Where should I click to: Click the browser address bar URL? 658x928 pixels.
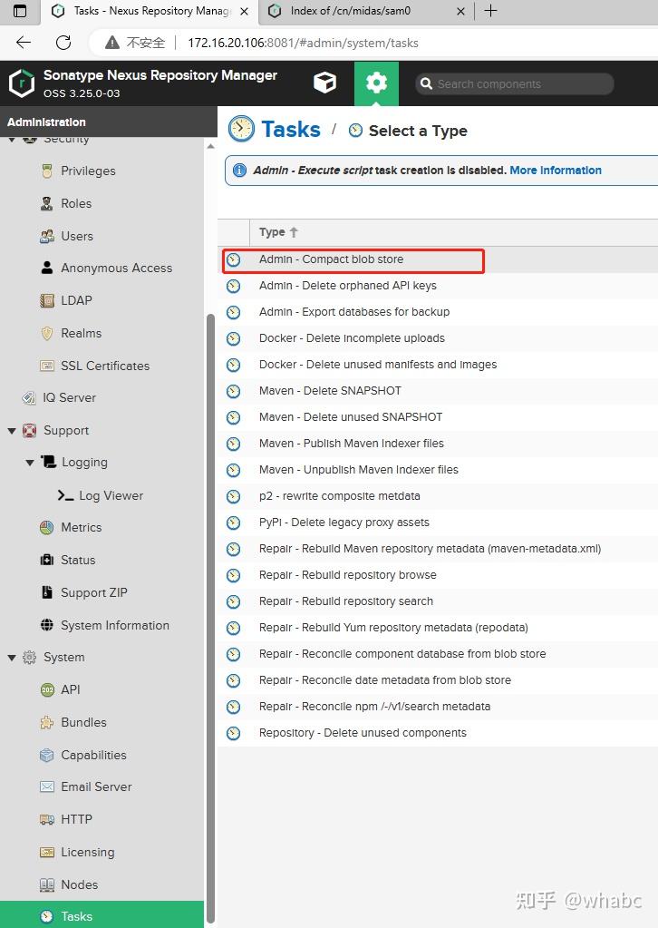(x=303, y=43)
